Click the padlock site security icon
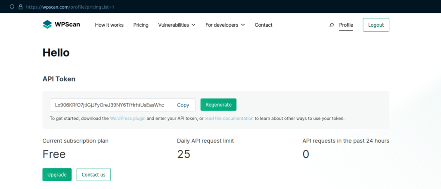441x189 pixels. coord(20,7)
